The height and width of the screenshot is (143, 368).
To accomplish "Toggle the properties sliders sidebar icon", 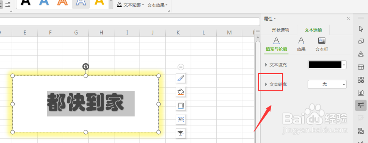I will [361, 106].
